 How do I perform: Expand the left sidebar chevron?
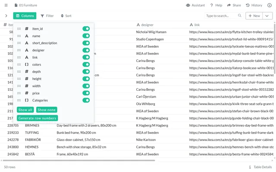pos(6,15)
